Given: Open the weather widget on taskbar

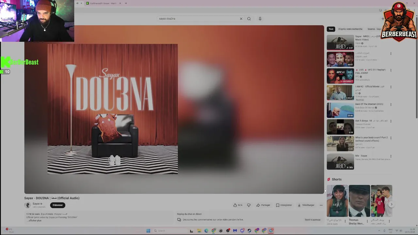Looking at the screenshot, I should [x=10, y=230].
